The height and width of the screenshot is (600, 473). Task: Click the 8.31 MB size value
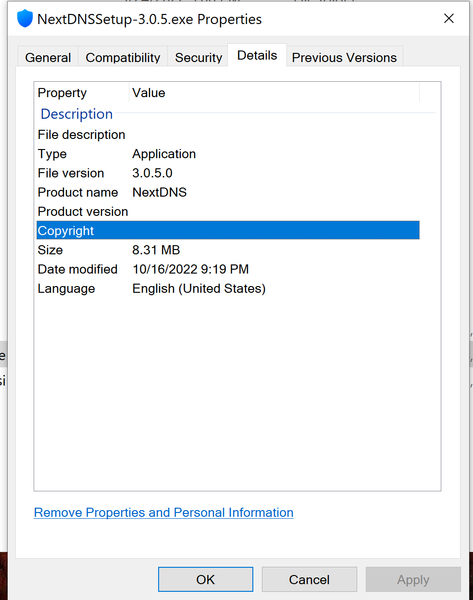click(156, 250)
